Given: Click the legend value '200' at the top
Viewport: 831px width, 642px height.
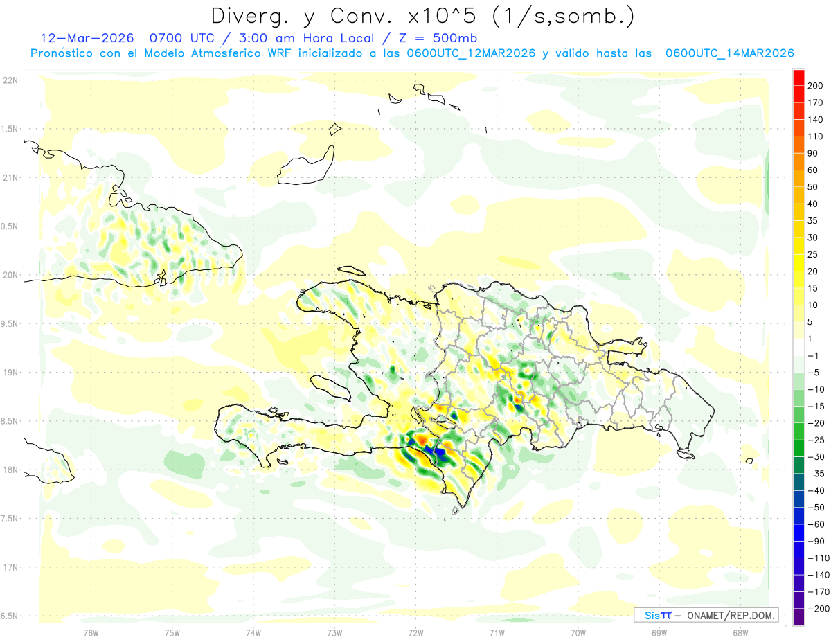Looking at the screenshot, I should click(816, 85).
